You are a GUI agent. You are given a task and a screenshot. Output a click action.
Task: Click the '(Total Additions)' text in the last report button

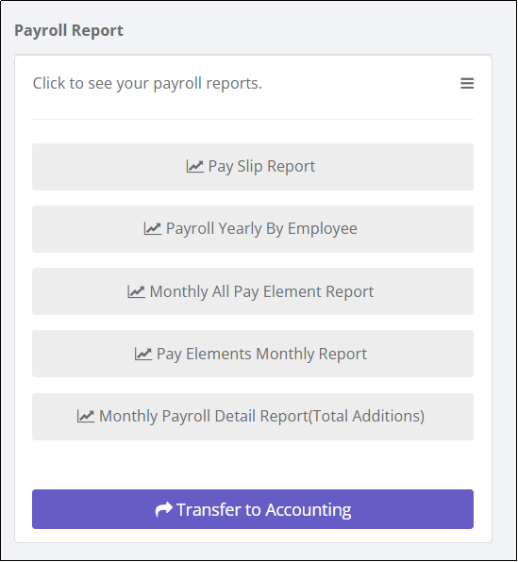tap(366, 417)
